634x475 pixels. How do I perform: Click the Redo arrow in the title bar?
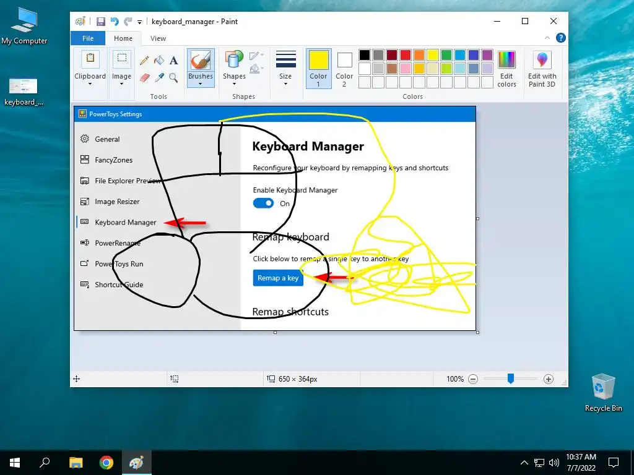point(128,22)
